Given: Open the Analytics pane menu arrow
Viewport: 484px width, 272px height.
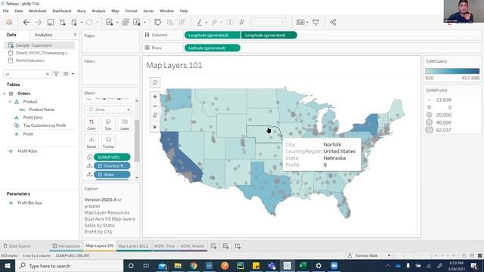Looking at the screenshot, I should coord(75,35).
